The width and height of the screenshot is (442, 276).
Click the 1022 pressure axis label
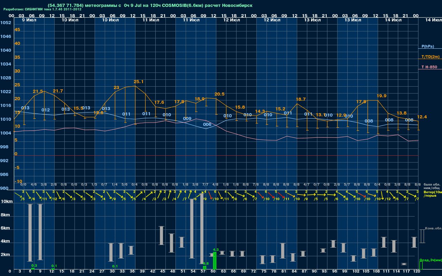[x=6, y=92]
